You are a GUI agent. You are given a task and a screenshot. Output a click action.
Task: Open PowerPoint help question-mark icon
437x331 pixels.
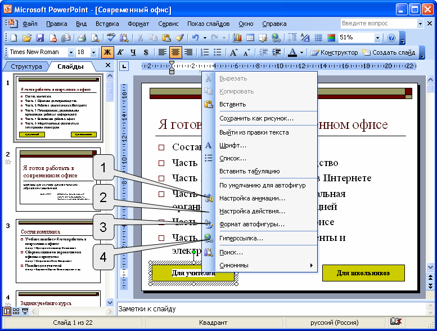coord(391,38)
